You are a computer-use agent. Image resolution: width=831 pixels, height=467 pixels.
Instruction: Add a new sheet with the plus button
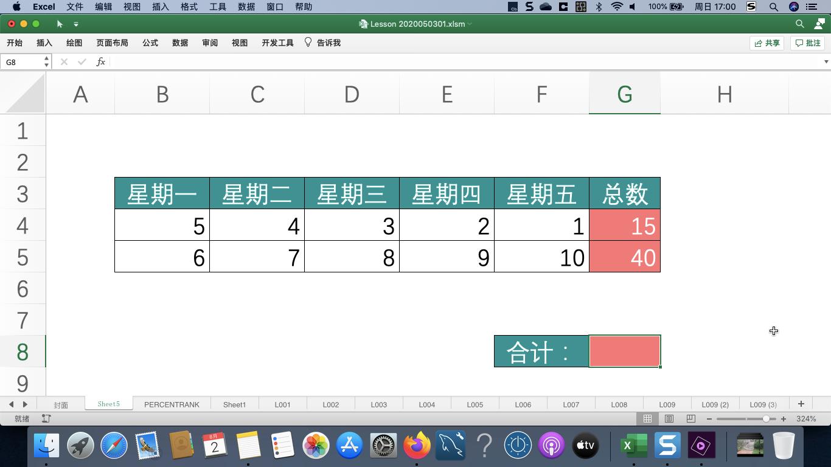click(x=801, y=403)
